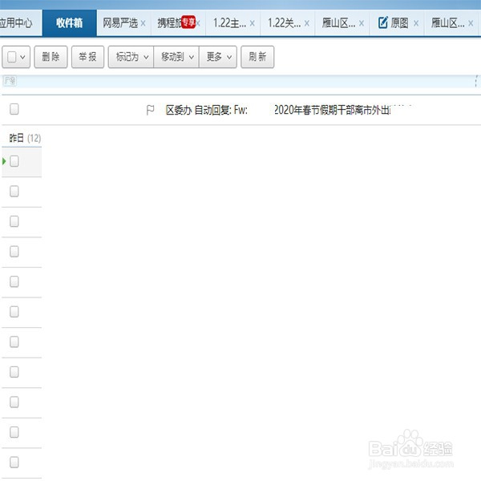The width and height of the screenshot is (481, 481).
Task: Close the 1.22主 tab
Action: pos(253,23)
